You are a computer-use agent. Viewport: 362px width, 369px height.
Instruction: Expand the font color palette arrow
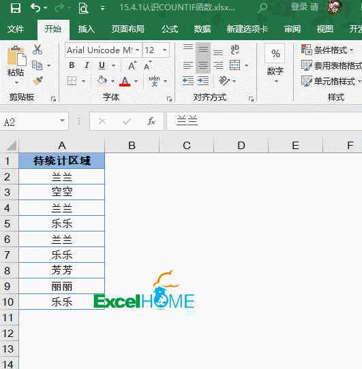pos(136,81)
